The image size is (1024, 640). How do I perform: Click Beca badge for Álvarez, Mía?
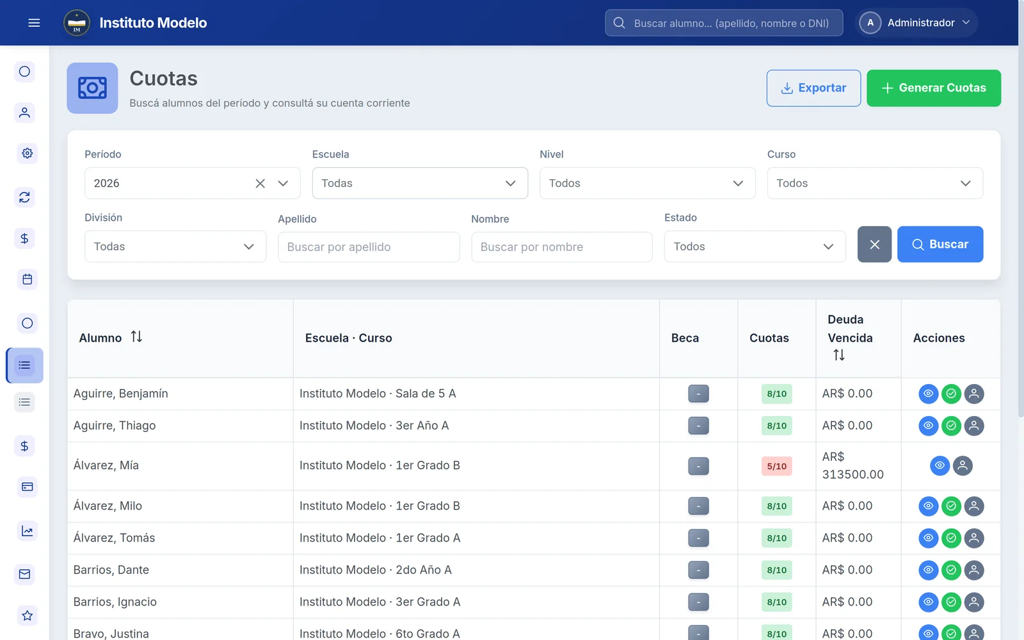[698, 466]
